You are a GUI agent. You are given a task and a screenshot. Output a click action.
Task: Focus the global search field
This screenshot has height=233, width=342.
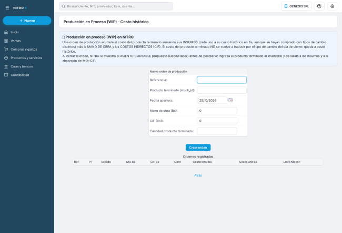coord(116,6)
